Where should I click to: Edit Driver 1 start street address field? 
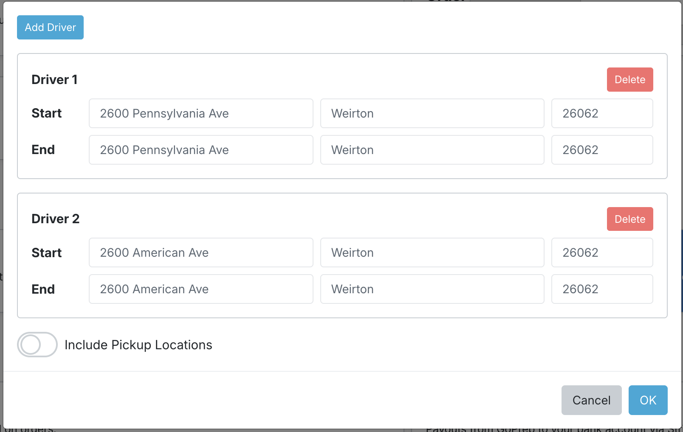(x=201, y=113)
